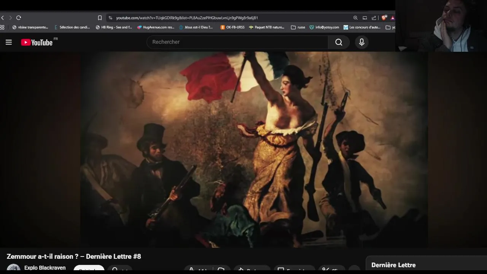This screenshot has width=487, height=274.
Task: Open 'OK-FB-URSS' bookmark
Action: pyautogui.click(x=232, y=27)
